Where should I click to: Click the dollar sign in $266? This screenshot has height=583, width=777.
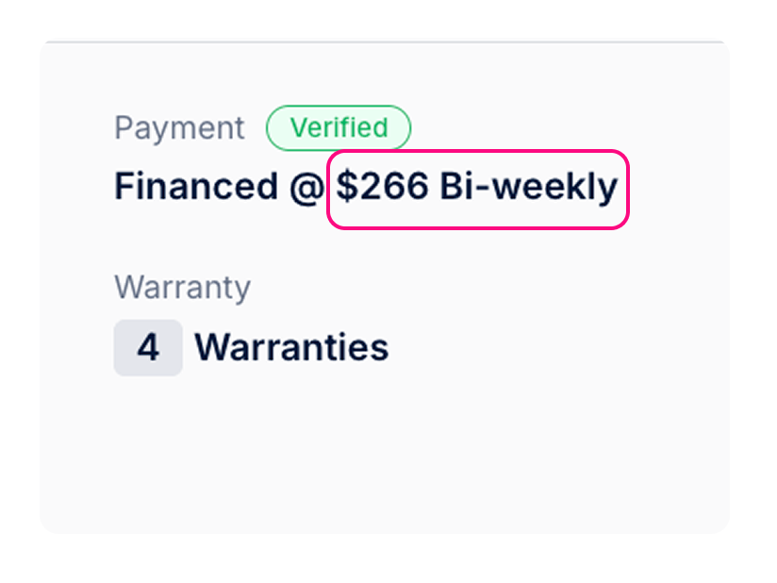[347, 188]
